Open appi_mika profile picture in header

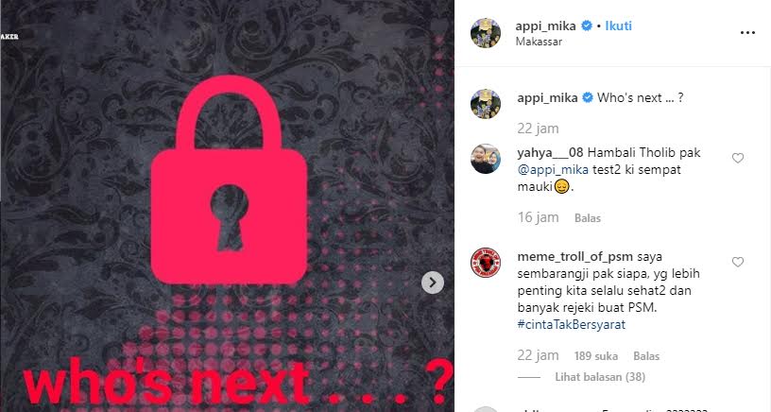click(486, 33)
